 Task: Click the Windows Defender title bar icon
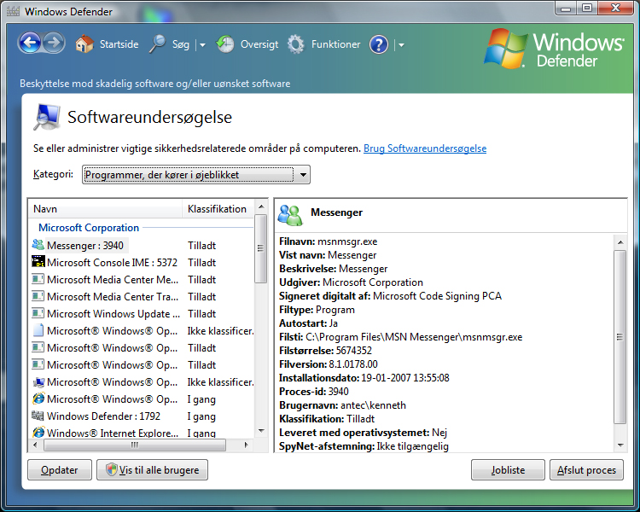(13, 11)
